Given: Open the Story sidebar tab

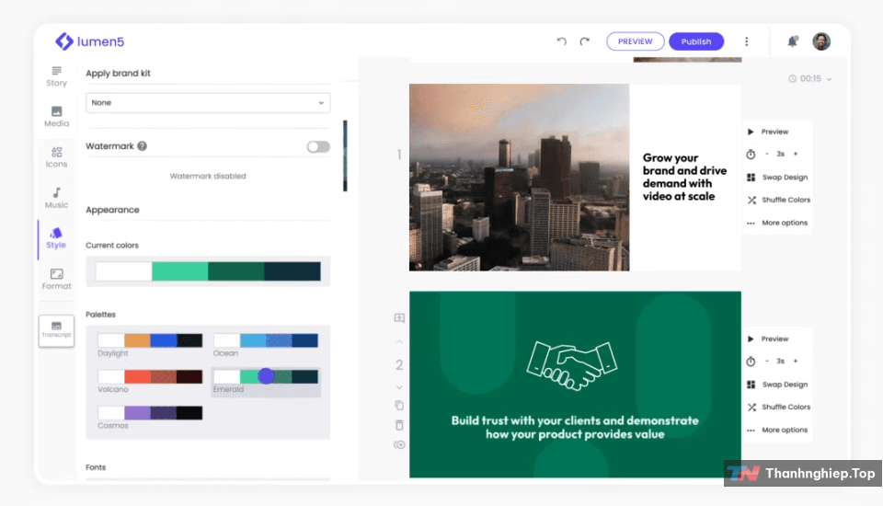Looking at the screenshot, I should tap(56, 76).
